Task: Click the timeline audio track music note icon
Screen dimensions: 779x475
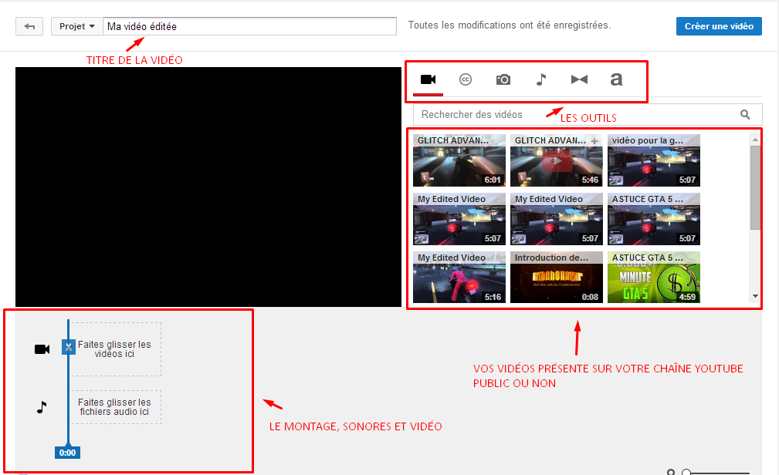Action: [x=42, y=407]
